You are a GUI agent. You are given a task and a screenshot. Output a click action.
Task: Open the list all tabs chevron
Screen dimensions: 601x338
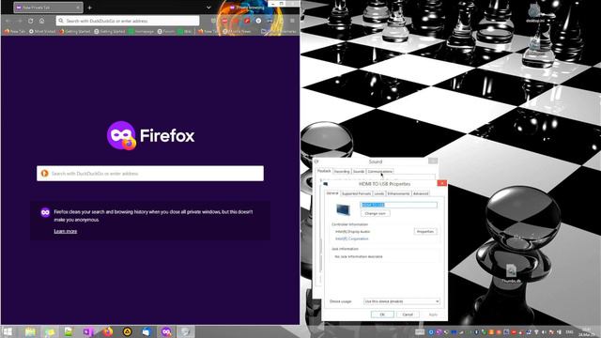point(208,8)
